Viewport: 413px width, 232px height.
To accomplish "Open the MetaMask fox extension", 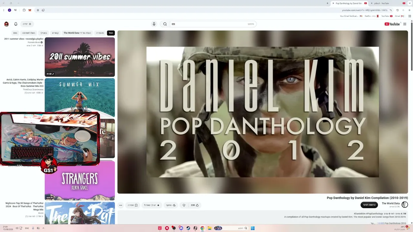I will coord(30,10).
